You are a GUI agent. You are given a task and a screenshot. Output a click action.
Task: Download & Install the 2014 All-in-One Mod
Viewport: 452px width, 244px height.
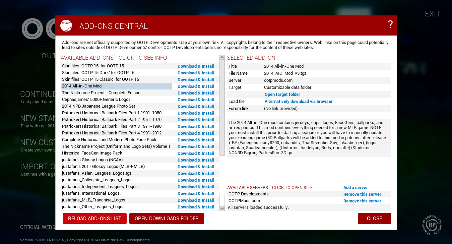(x=196, y=86)
